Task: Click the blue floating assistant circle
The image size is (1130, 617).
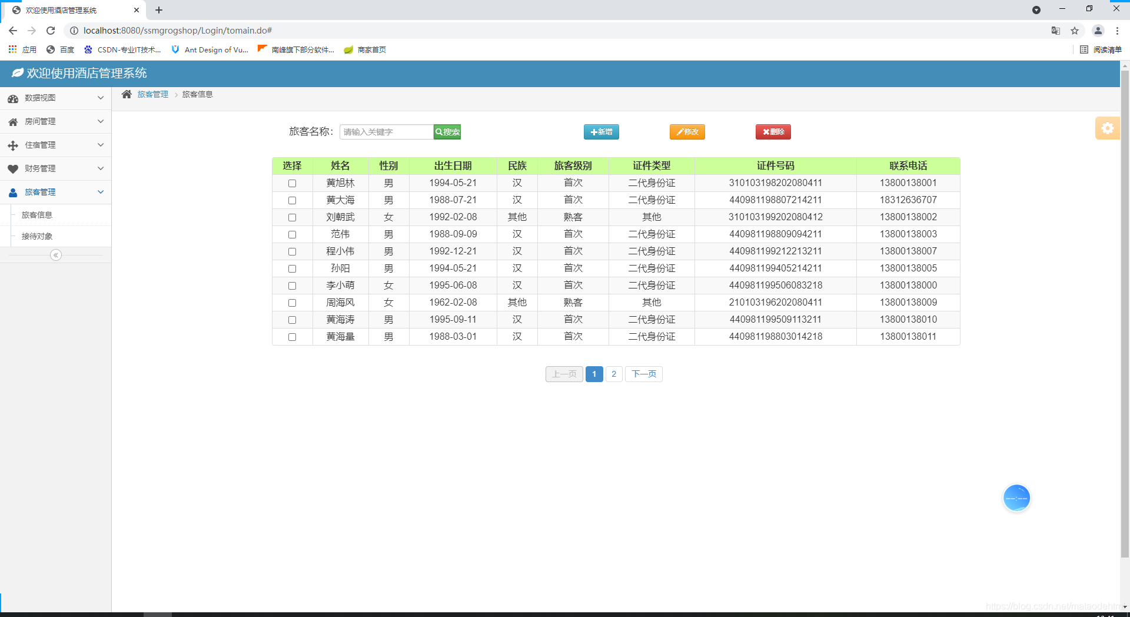Action: (x=1016, y=498)
